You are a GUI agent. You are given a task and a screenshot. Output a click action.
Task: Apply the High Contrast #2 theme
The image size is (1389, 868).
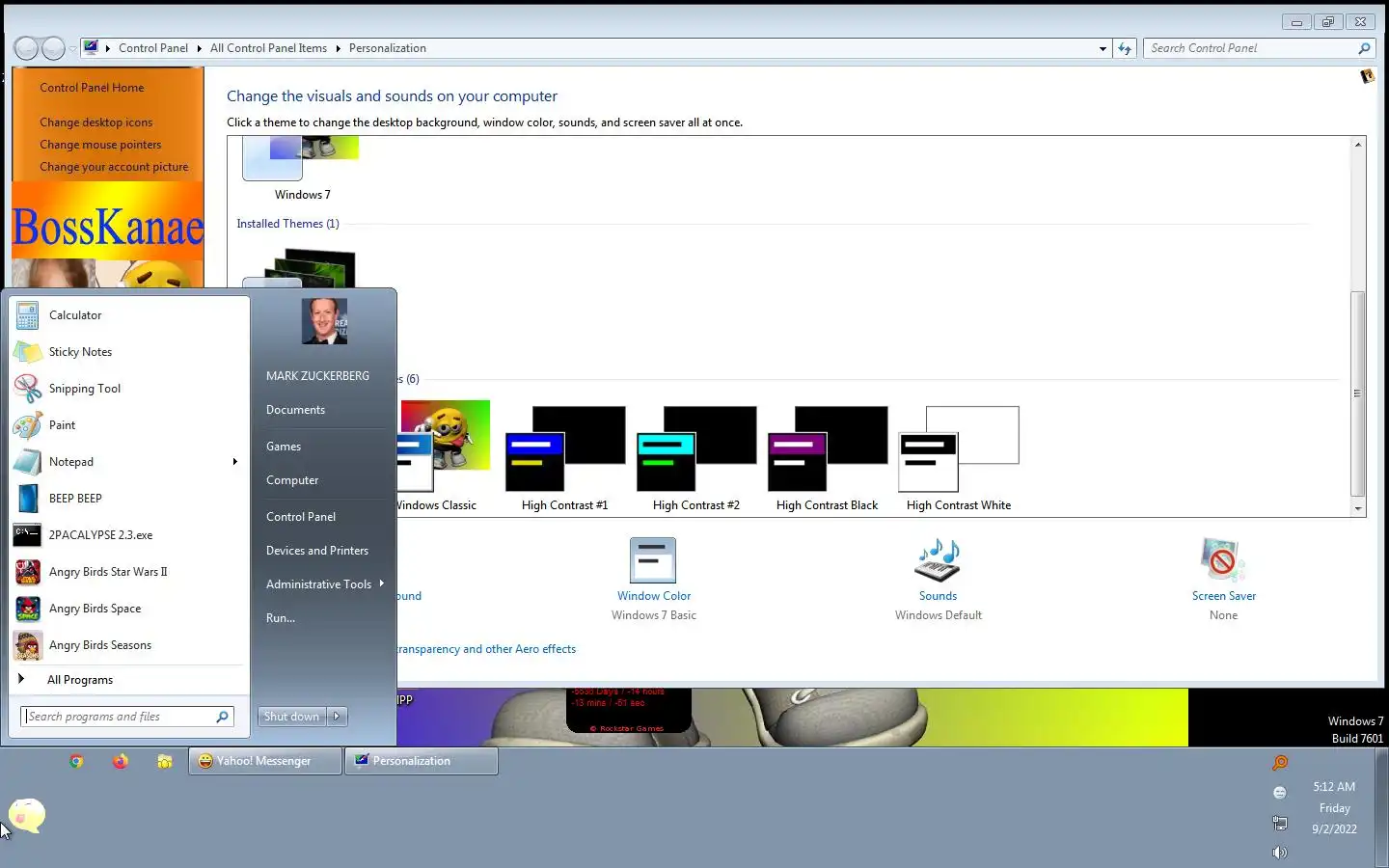(x=696, y=459)
